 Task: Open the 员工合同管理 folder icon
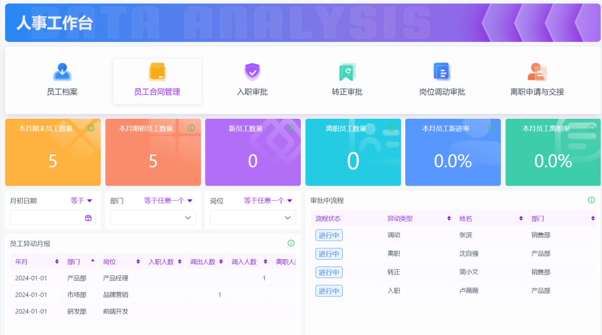coord(157,72)
